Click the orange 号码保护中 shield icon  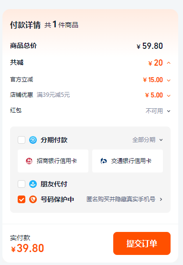click(33, 199)
